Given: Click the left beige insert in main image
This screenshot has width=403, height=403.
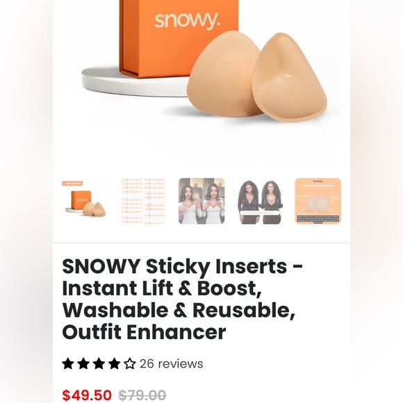Looking at the screenshot, I should point(222,74).
